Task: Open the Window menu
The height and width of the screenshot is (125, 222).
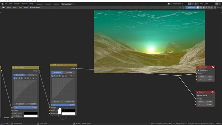Action: 25,4
